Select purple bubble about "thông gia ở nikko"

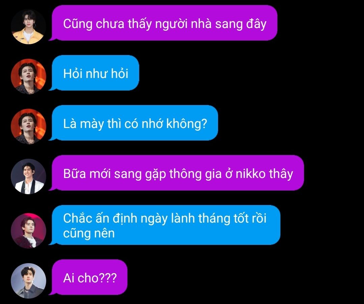pyautogui.click(x=178, y=173)
